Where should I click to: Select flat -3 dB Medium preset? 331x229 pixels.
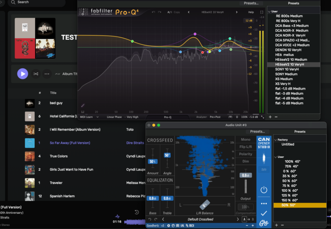[289, 94]
